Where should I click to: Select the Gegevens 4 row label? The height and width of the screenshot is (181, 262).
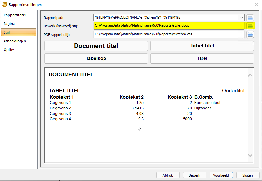[x=60, y=119]
